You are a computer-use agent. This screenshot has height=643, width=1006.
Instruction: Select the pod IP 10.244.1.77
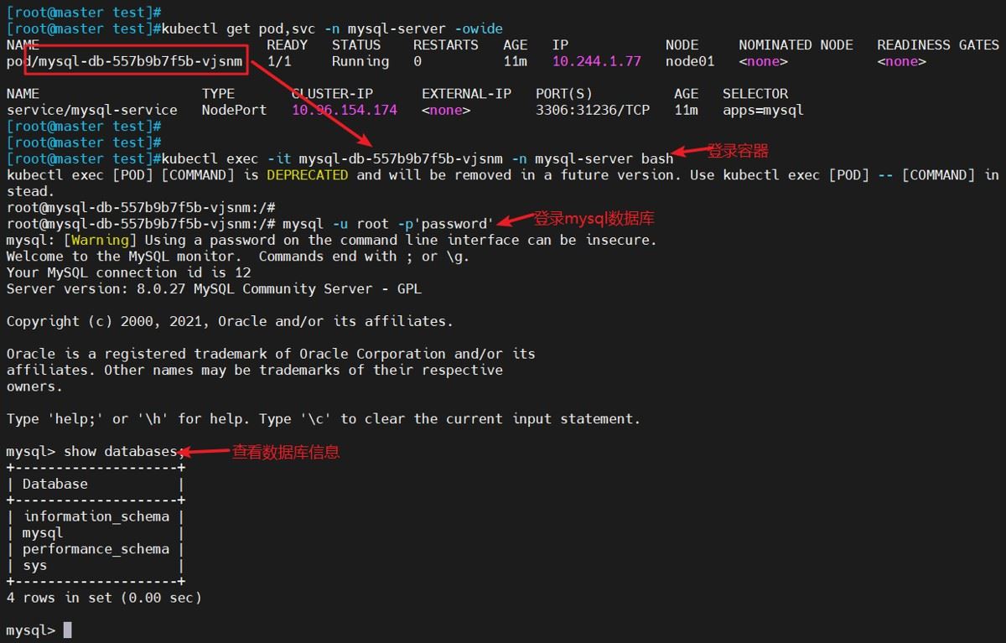coord(596,61)
